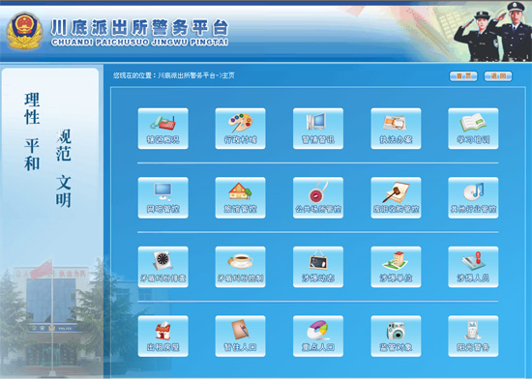Select the 旅馆管控 house tile
Screen dimensions: 532x379
point(240,197)
